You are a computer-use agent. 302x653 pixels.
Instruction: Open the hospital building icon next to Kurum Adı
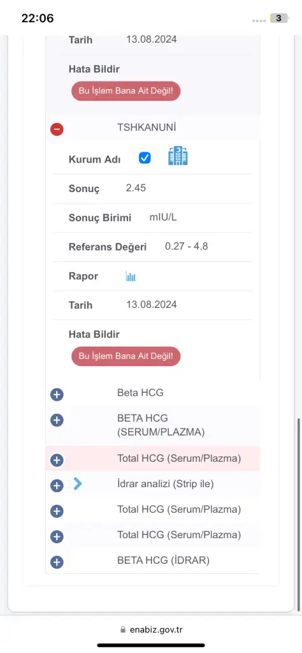(x=178, y=156)
